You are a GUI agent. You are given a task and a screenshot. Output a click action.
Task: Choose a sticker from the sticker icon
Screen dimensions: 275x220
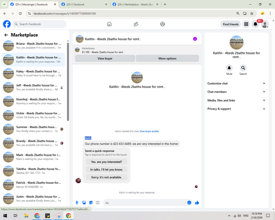[x=91, y=202]
